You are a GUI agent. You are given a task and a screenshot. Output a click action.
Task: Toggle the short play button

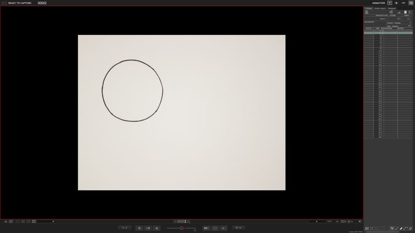(x=206, y=228)
